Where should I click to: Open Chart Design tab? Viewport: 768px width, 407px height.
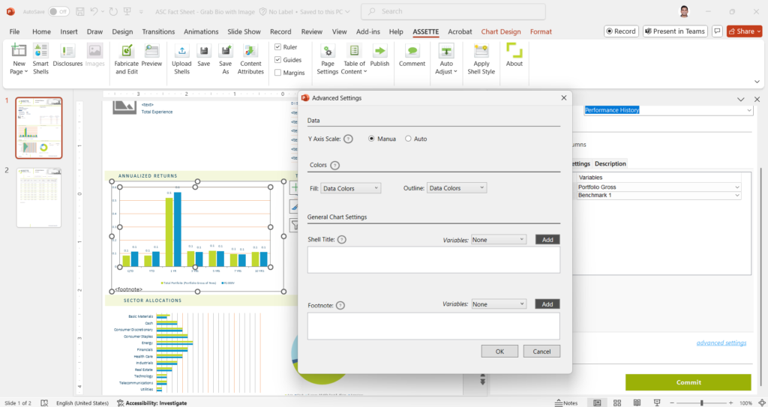click(500, 31)
